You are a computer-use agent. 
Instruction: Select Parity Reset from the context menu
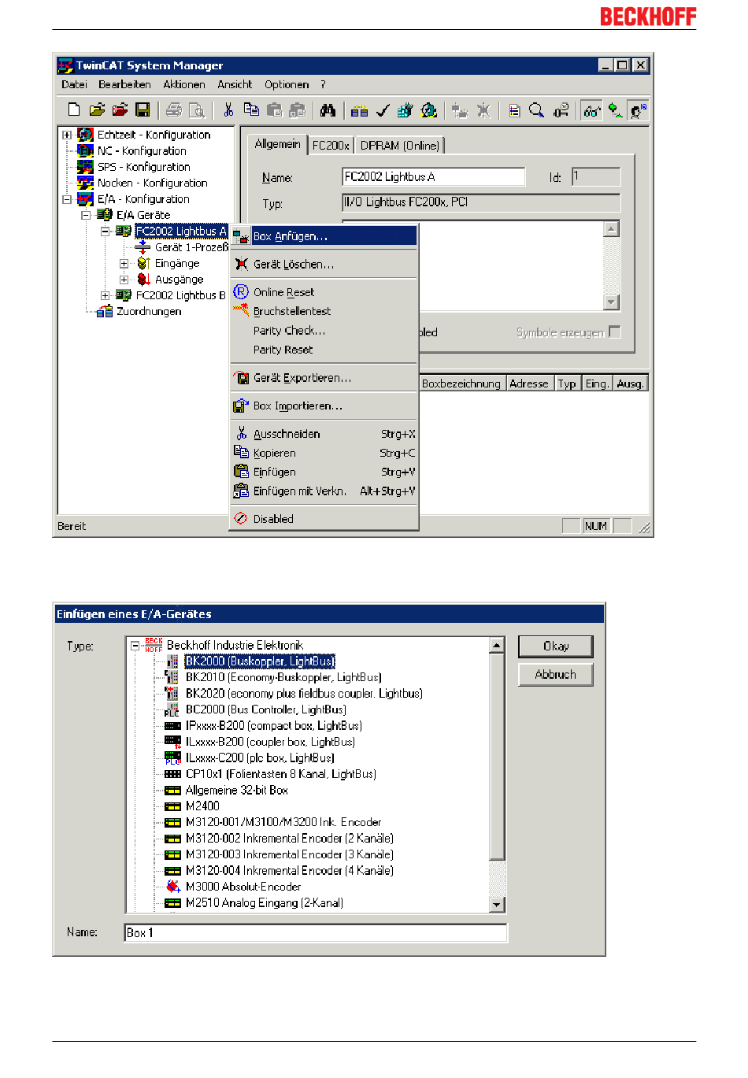point(324,350)
